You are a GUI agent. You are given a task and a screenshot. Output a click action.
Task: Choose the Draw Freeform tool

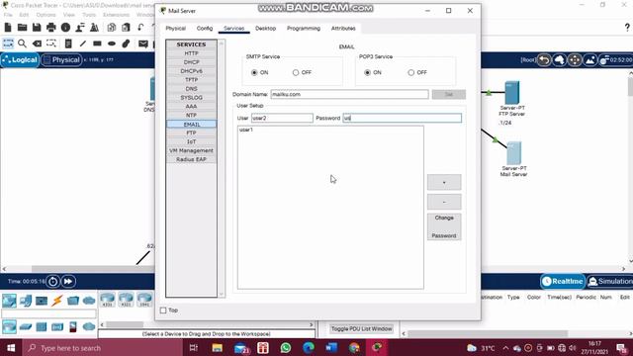pyautogui.click(x=126, y=44)
